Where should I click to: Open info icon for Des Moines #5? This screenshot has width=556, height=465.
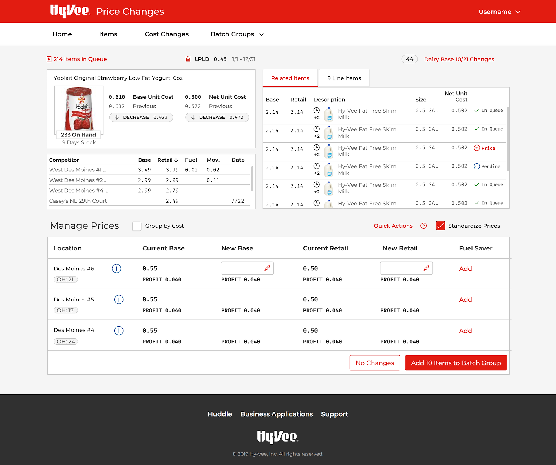(119, 299)
